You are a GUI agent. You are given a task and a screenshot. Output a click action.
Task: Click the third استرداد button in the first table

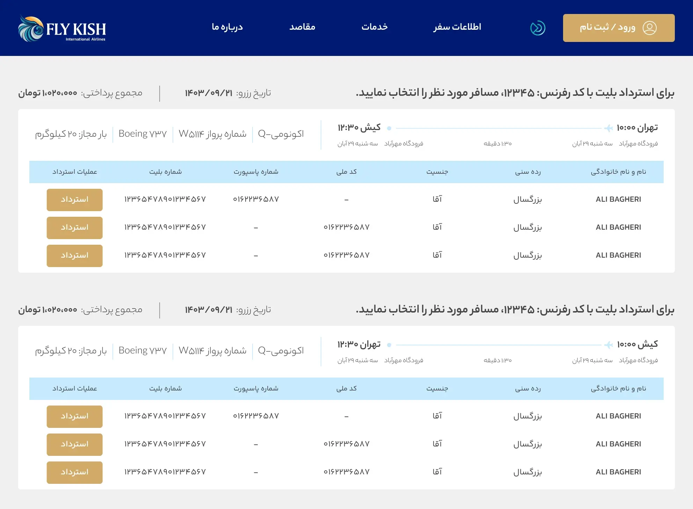pyautogui.click(x=74, y=256)
